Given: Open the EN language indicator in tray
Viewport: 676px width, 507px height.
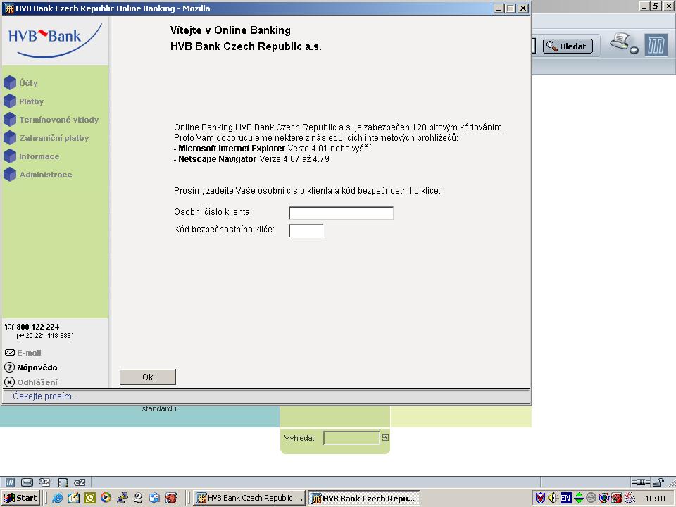Looking at the screenshot, I should coord(565,498).
